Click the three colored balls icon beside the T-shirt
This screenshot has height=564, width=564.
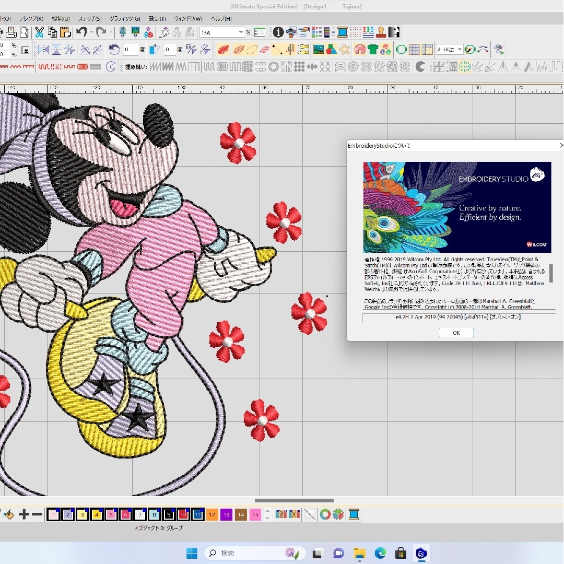pos(385,49)
